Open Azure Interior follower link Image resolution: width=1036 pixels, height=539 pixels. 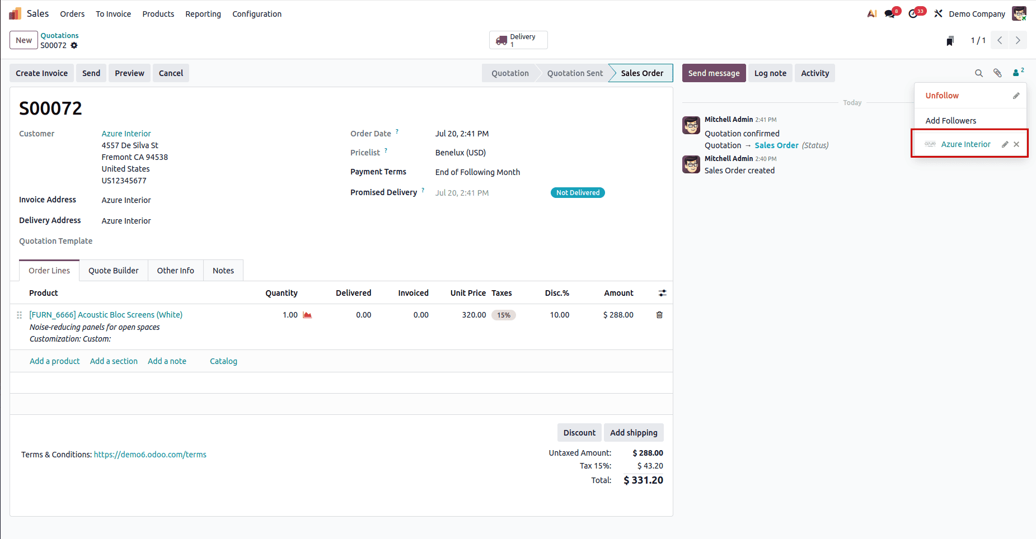pos(965,144)
